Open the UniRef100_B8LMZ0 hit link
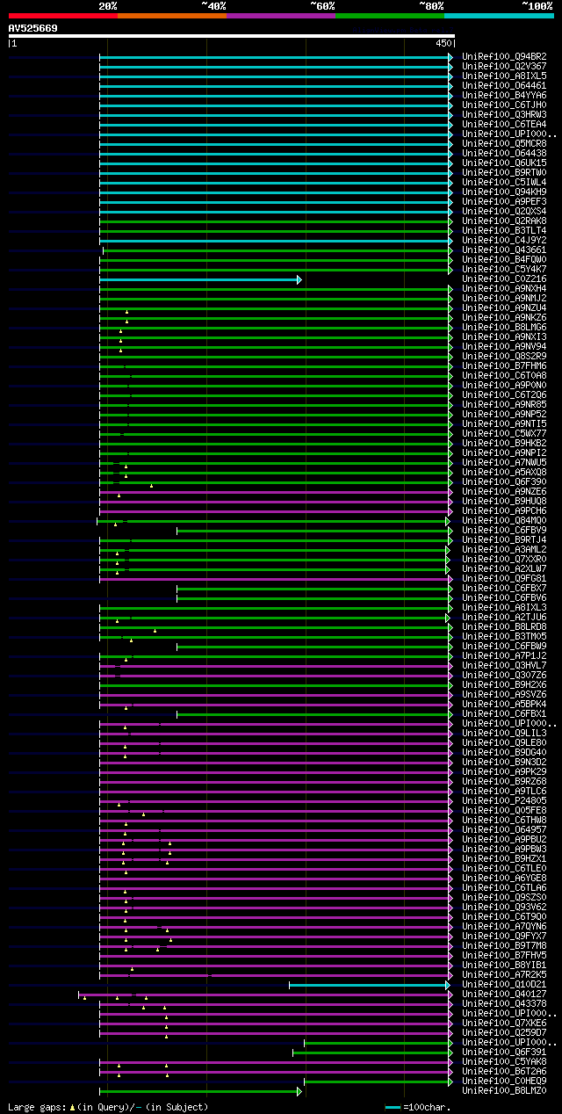 point(504,1090)
